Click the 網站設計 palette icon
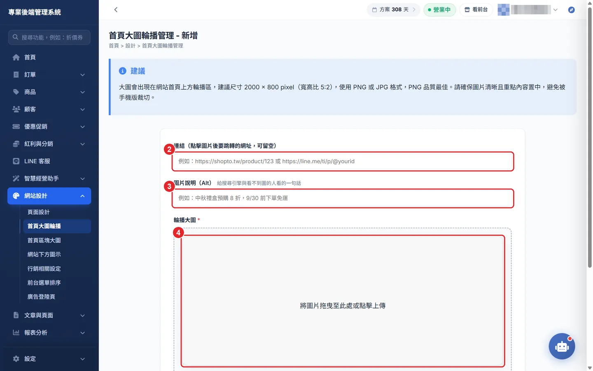 [x=16, y=196]
